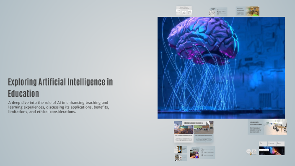Open the small bottom-left slide with the room photo
The width and height of the screenshot is (295, 166).
181,158
